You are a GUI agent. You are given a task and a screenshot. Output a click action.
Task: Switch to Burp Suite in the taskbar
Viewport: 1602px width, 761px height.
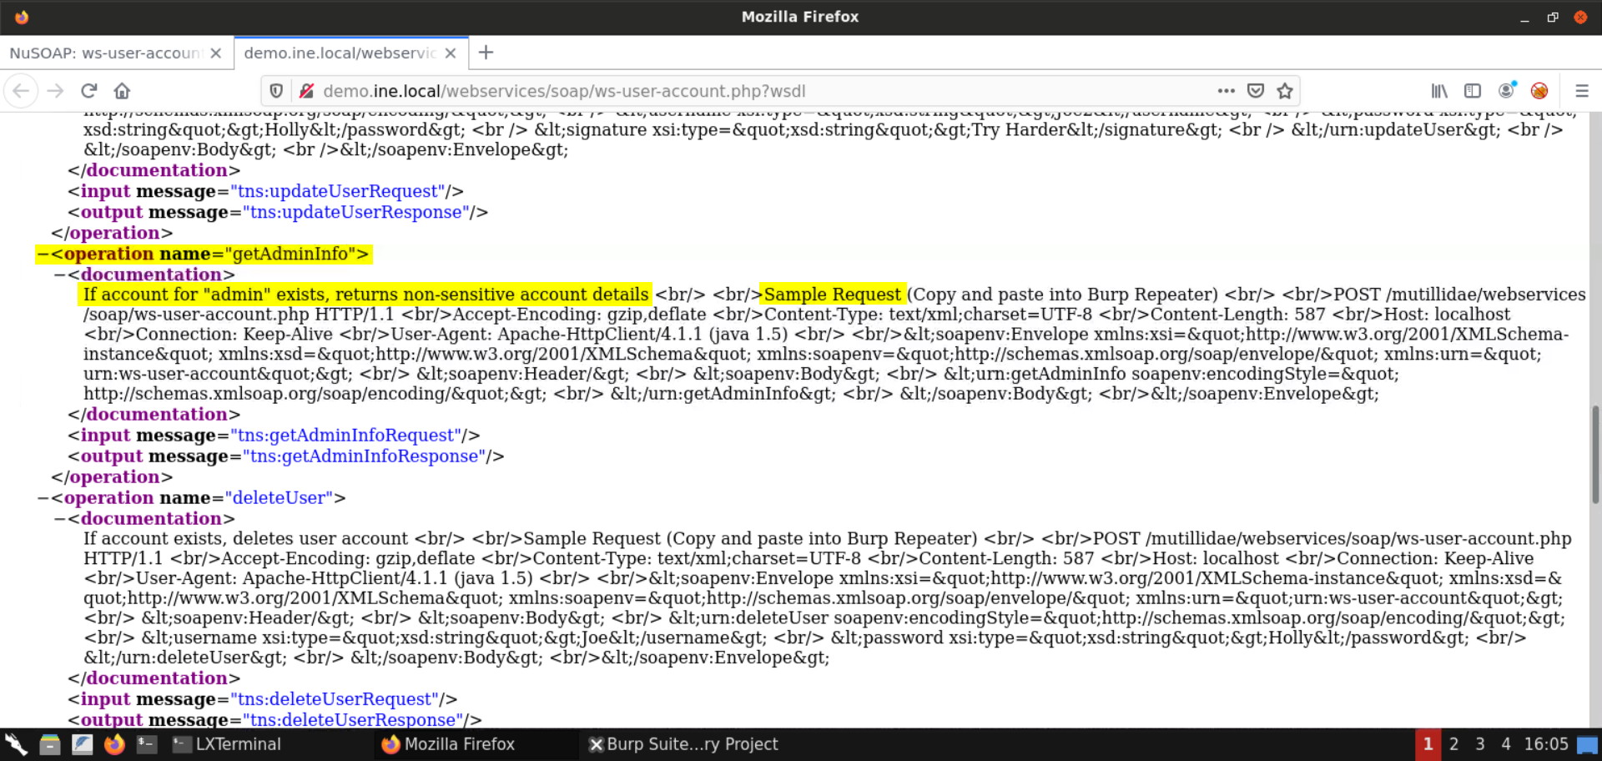683,744
